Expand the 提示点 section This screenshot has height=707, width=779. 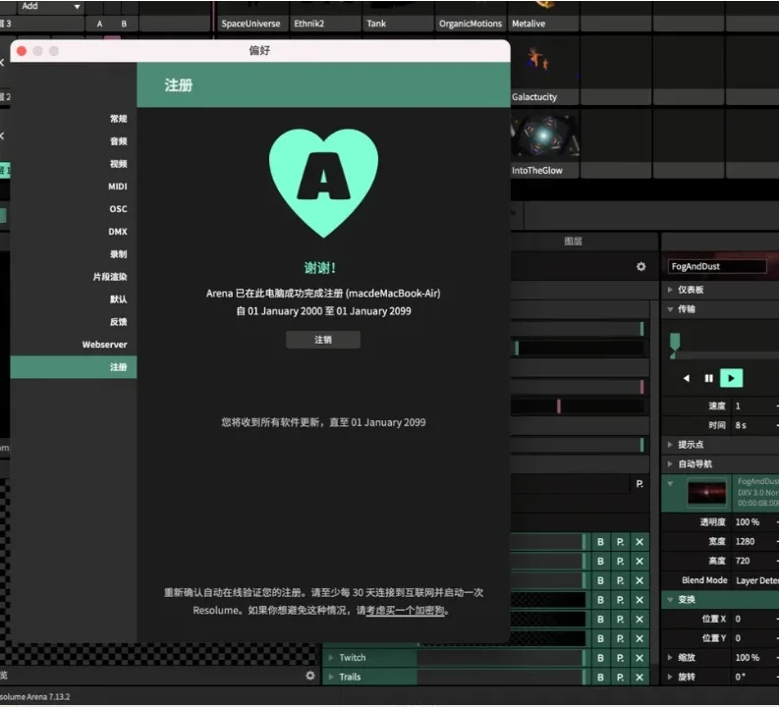[670, 445]
